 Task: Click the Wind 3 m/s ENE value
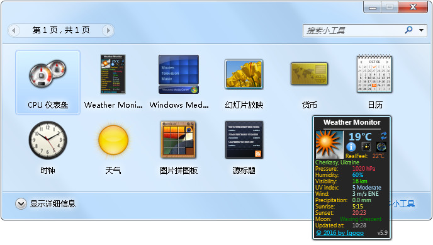[365, 194]
